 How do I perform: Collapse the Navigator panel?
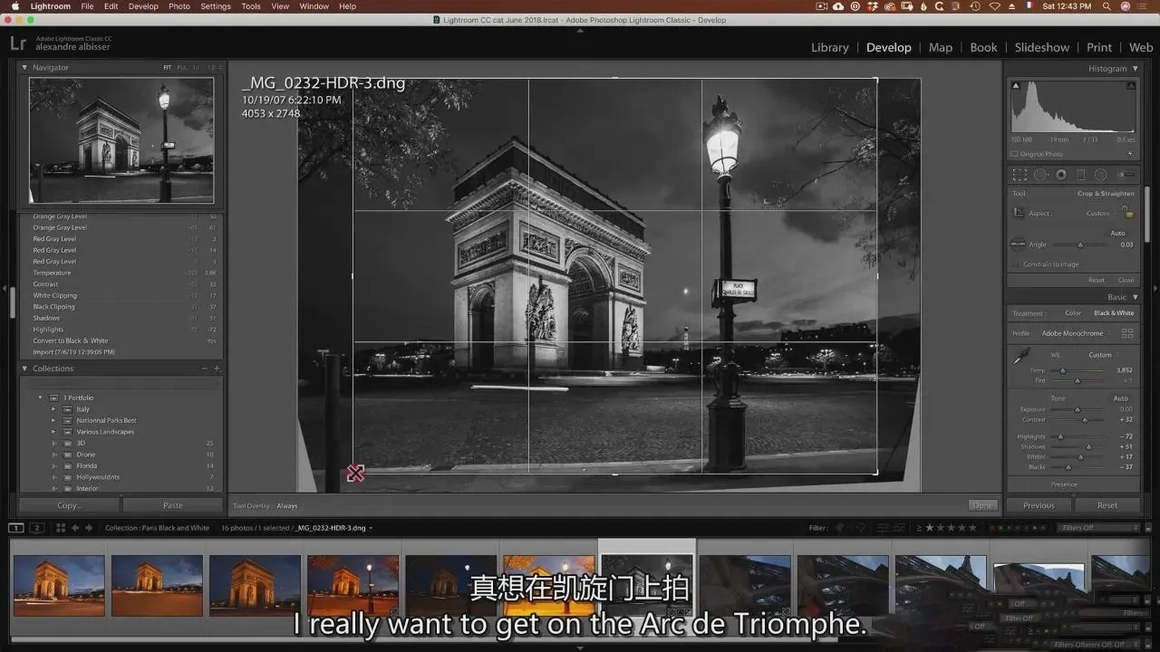tap(24, 67)
